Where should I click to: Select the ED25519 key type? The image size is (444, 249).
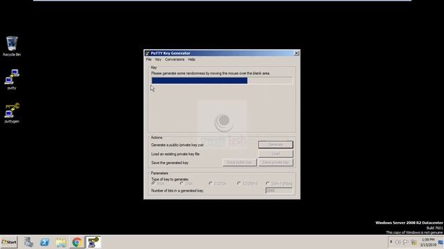coord(247,183)
